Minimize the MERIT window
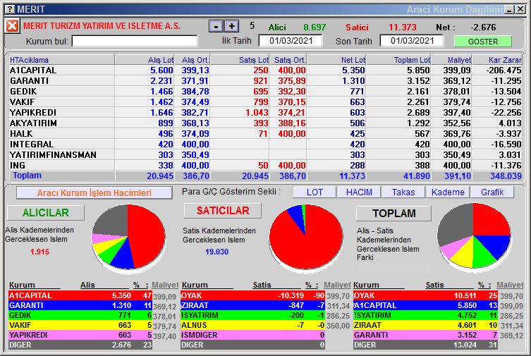The image size is (531, 356). tap(509, 9)
